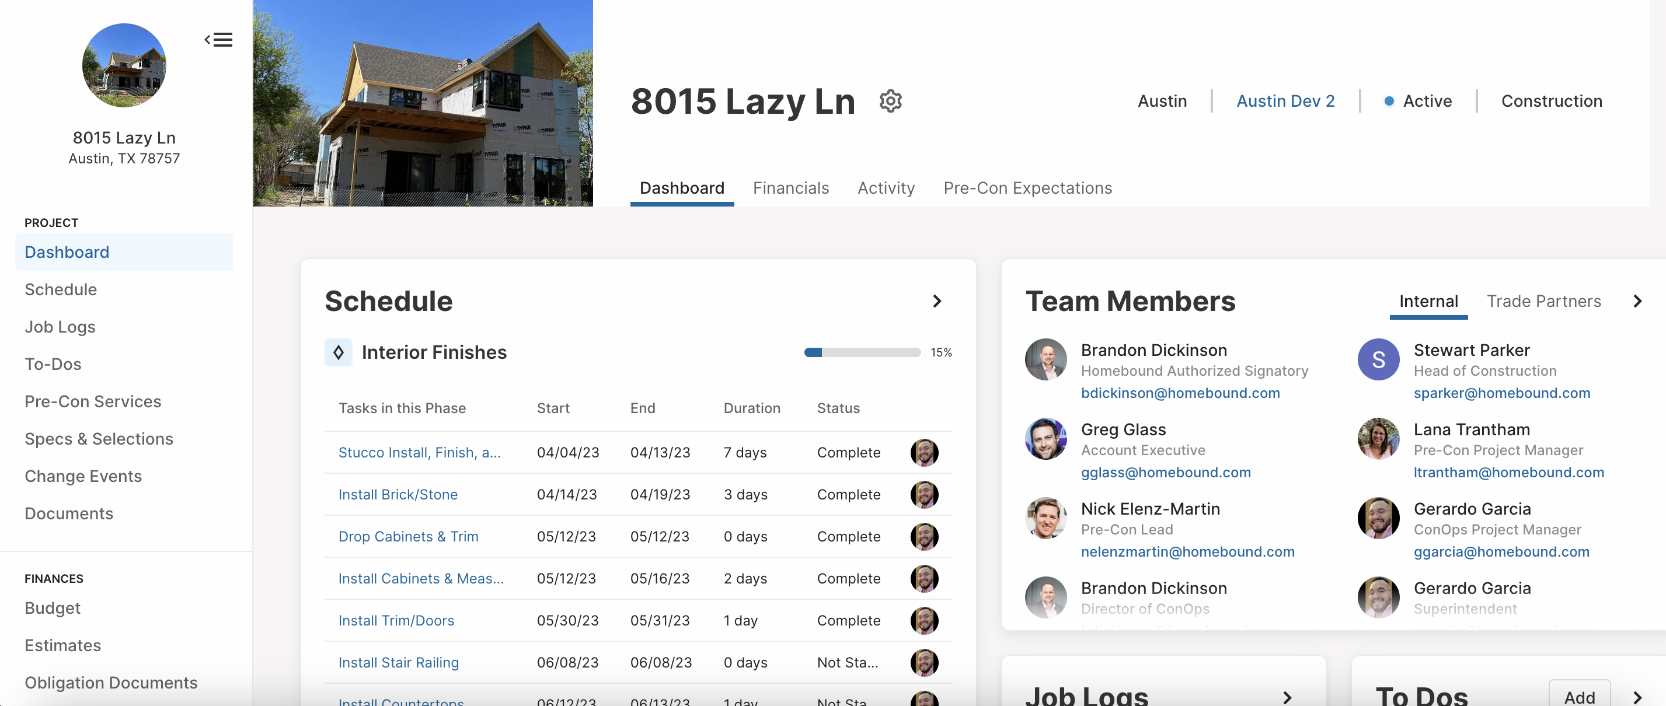The height and width of the screenshot is (706, 1666).
Task: Click Lana Trantham's profile photo
Action: click(x=1378, y=438)
